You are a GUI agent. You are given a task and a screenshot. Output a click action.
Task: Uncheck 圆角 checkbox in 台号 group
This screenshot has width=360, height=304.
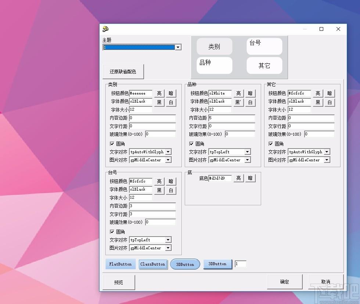click(112, 232)
